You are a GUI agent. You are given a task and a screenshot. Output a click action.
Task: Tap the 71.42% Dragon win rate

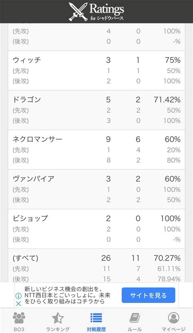coord(167,100)
